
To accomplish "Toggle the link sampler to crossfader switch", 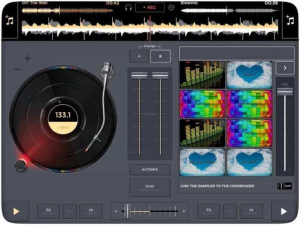I will pyautogui.click(x=284, y=186).
